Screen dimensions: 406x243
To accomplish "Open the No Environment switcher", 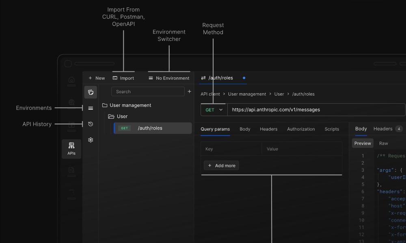I will click(x=168, y=78).
